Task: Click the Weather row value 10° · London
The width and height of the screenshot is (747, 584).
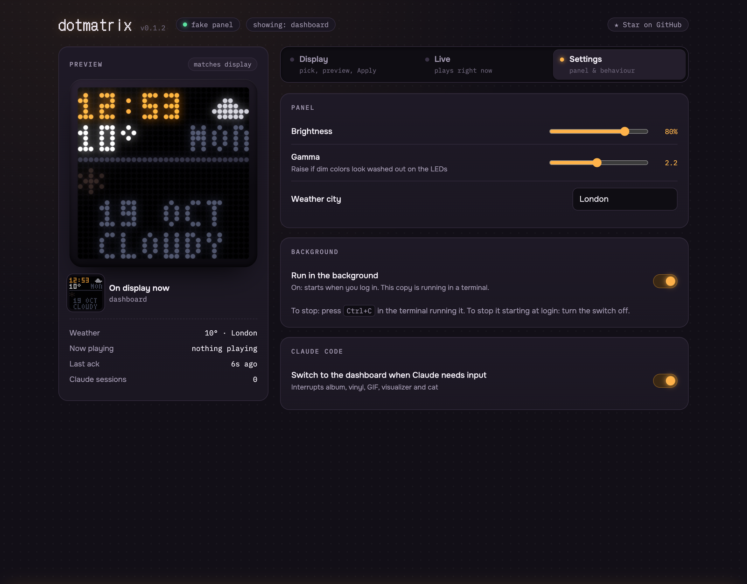Action: [231, 333]
